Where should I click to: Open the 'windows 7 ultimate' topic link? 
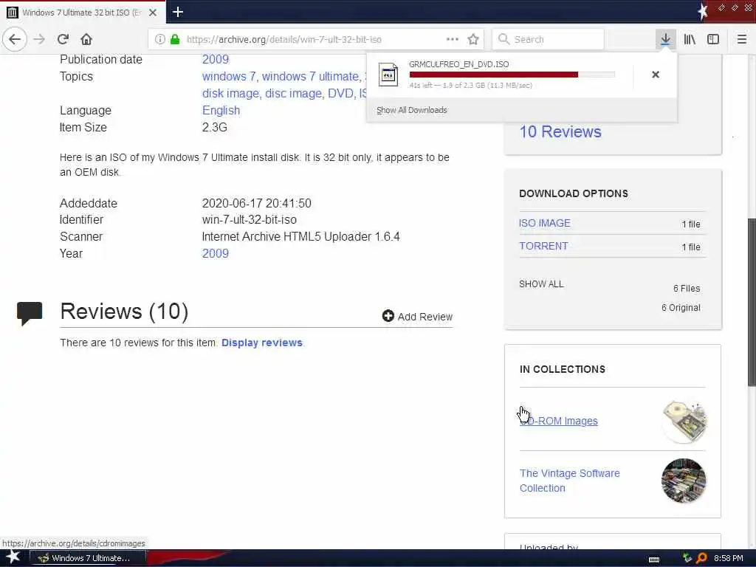(x=310, y=76)
